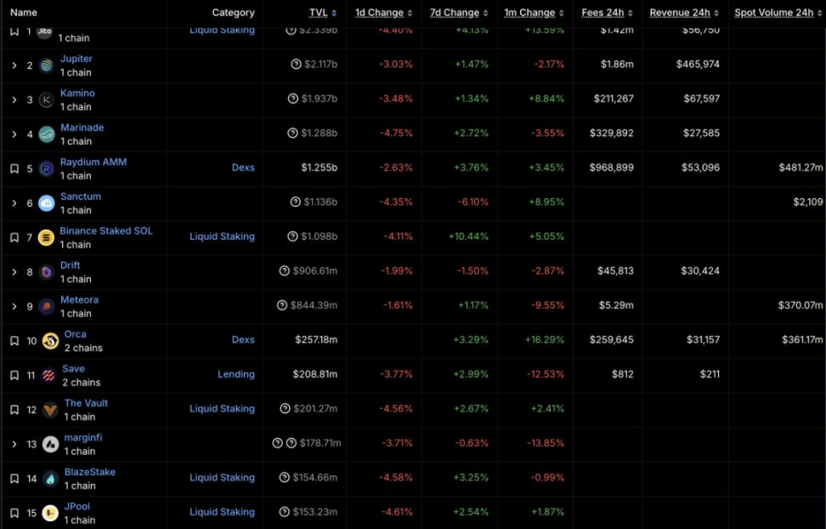Open the Marinade protocol link
The image size is (826, 529).
82,128
